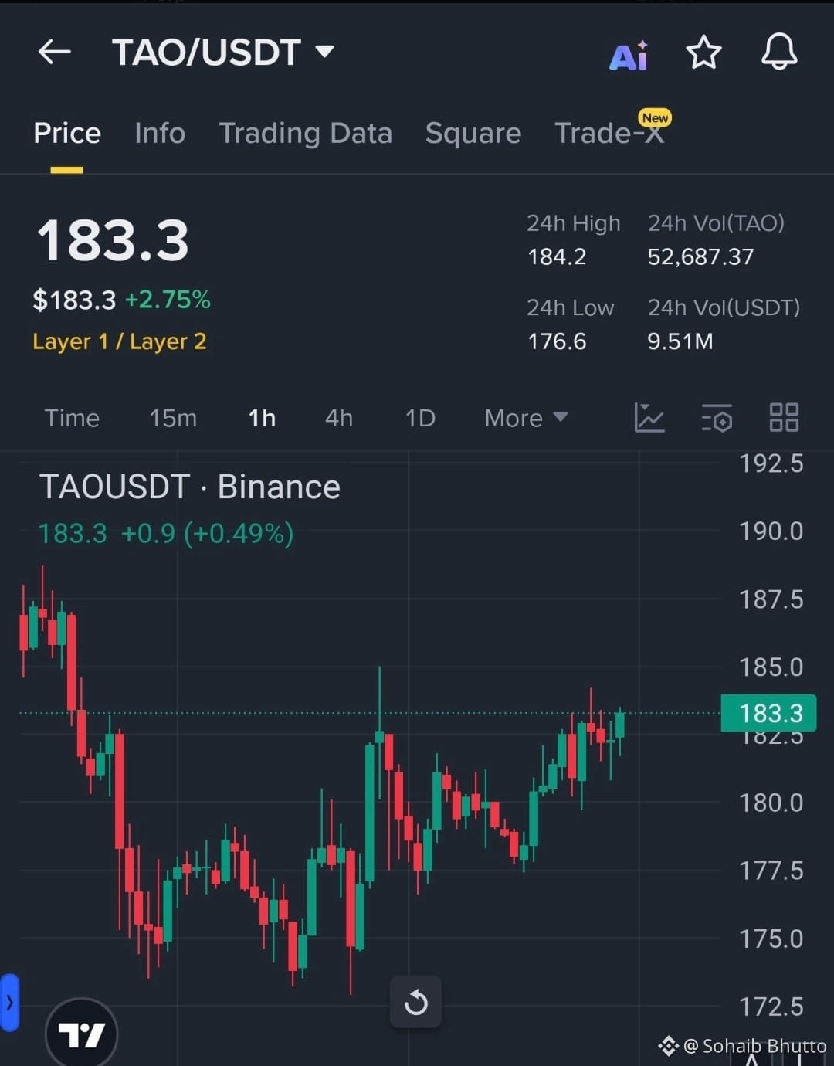The image size is (834, 1066).
Task: Tap the large 183.3 price value
Action: pos(113,240)
